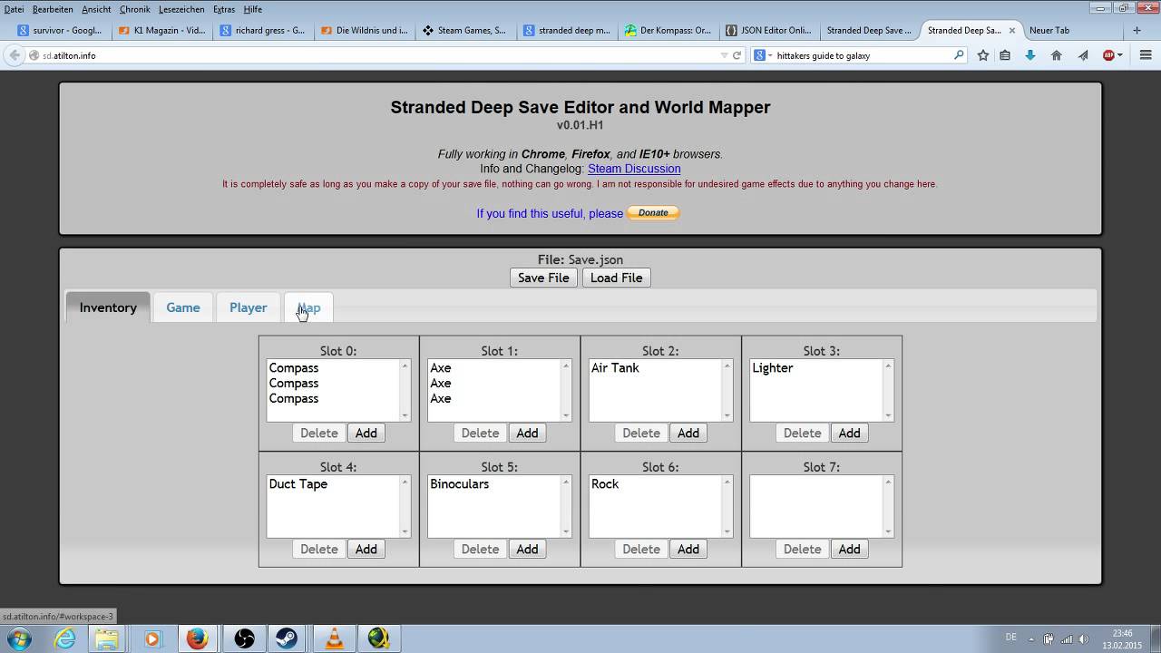Switch to the Player tab
The image size is (1161, 653).
tap(249, 307)
